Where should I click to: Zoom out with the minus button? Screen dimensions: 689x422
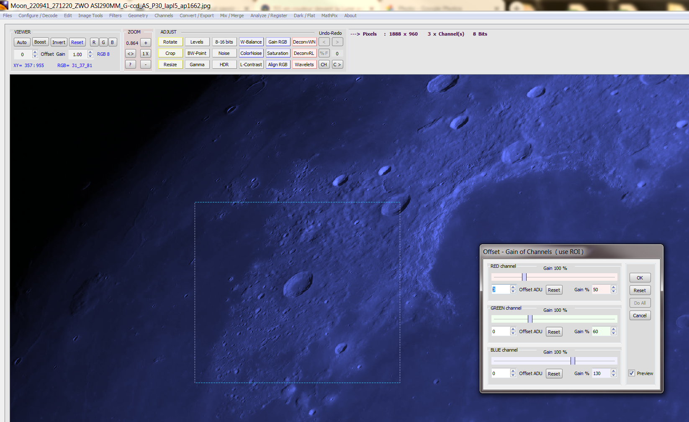(146, 65)
